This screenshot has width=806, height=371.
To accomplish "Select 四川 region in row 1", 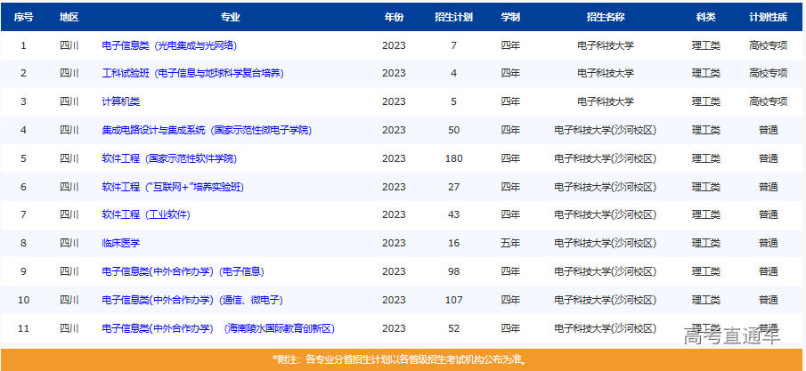I will pos(69,45).
